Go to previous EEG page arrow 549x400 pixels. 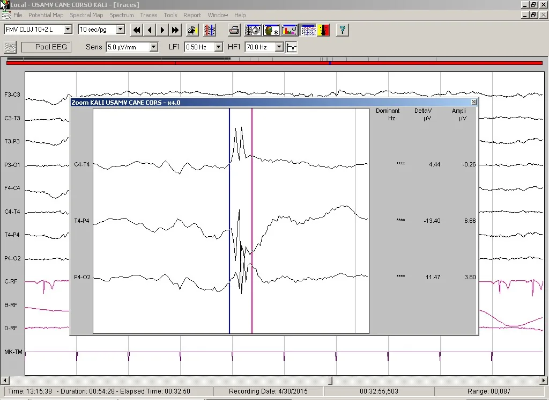click(x=150, y=30)
